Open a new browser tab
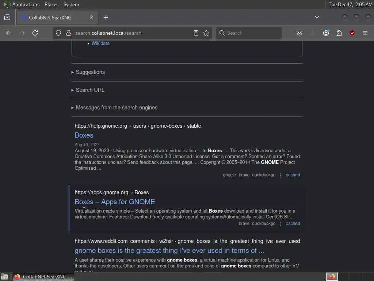This screenshot has width=374, height=281. click(106, 18)
